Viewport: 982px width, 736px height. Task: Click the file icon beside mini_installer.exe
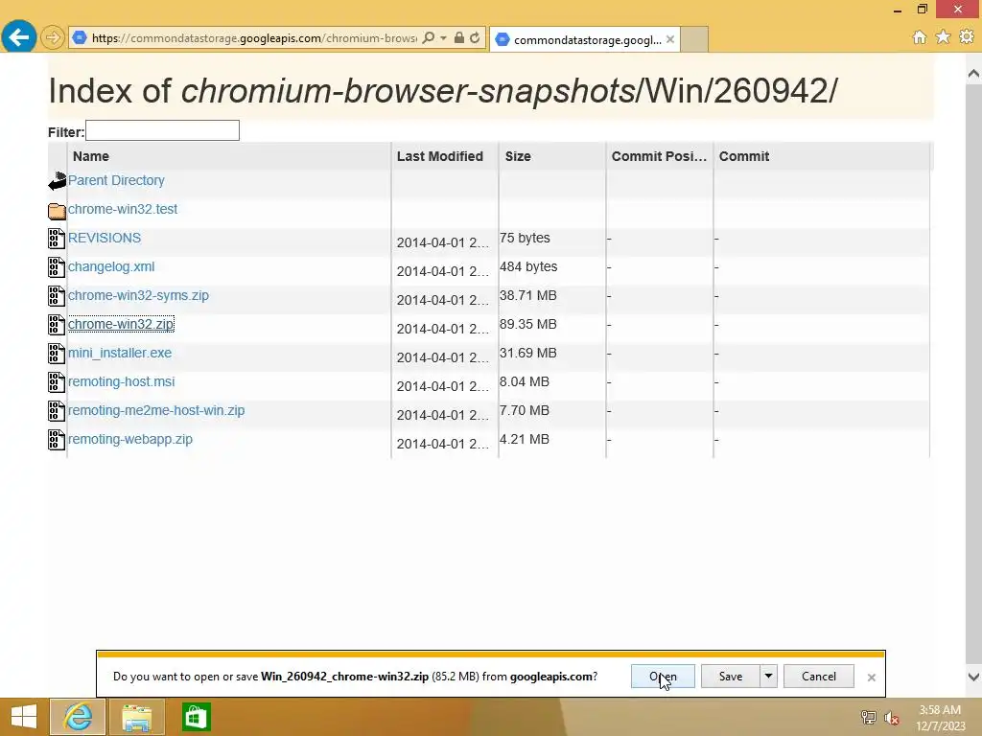(57, 354)
